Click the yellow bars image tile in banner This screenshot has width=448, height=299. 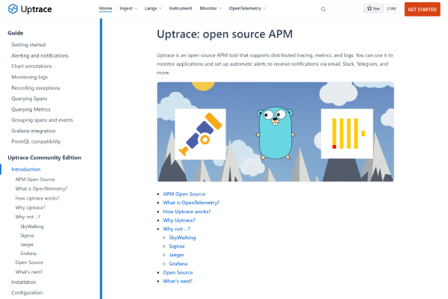pyautogui.click(x=347, y=133)
